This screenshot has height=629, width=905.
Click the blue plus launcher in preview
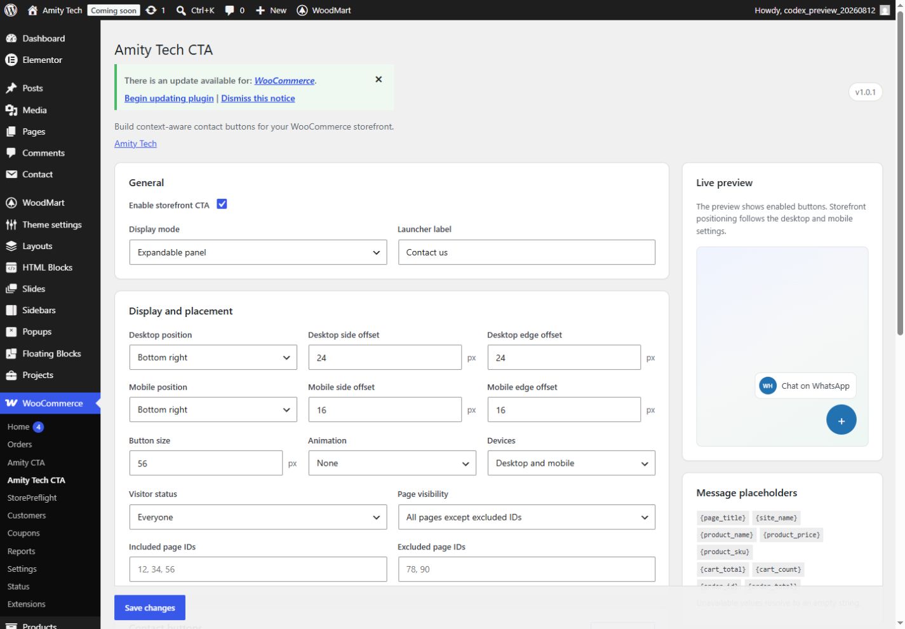(x=841, y=420)
